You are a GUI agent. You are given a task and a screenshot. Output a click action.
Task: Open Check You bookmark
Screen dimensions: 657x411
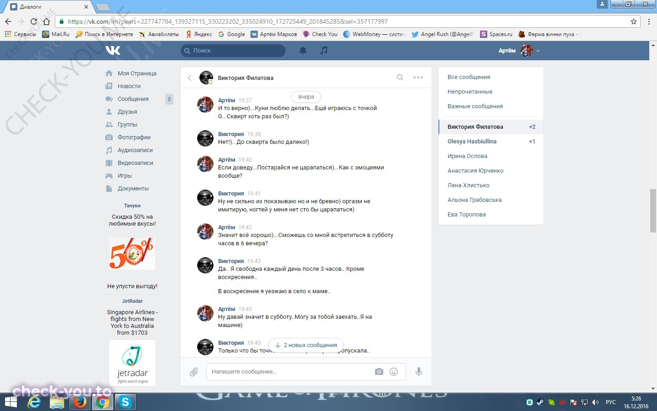[x=320, y=34]
